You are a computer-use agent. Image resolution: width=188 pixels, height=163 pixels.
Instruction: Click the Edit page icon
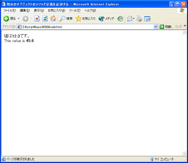tap(147, 19)
